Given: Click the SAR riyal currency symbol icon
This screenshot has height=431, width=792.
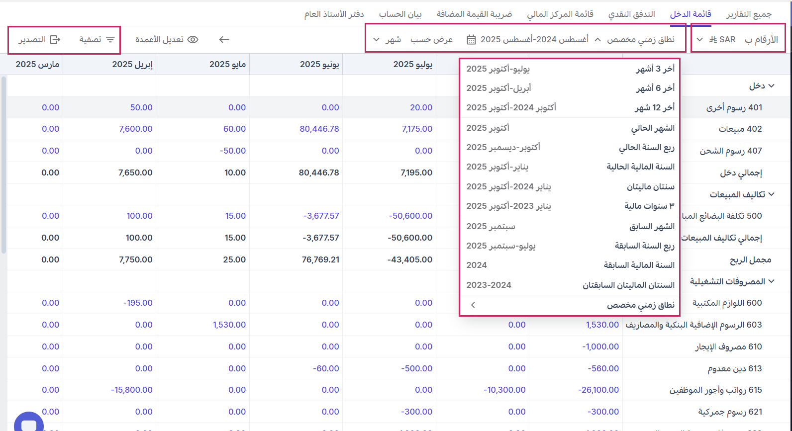Looking at the screenshot, I should (713, 40).
